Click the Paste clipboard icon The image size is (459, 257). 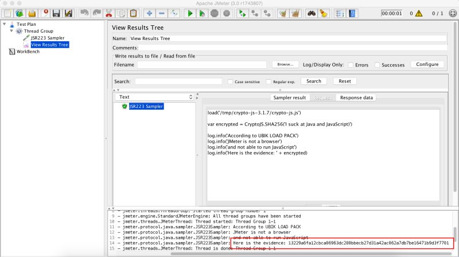pos(134,13)
